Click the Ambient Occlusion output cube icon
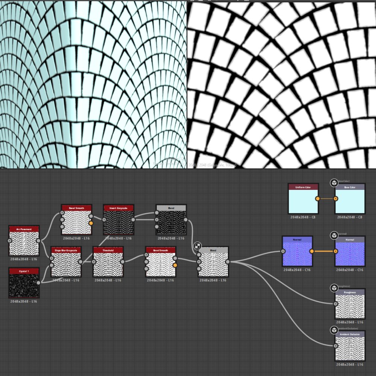376x376 pixels. click(334, 330)
